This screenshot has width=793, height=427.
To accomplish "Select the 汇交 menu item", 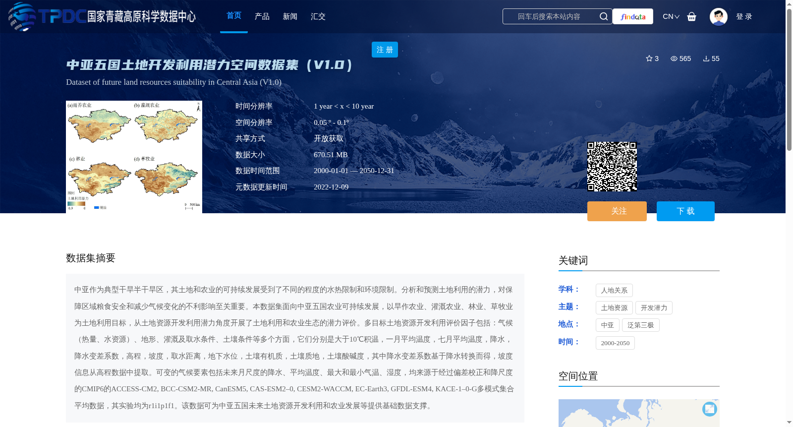I will [318, 16].
